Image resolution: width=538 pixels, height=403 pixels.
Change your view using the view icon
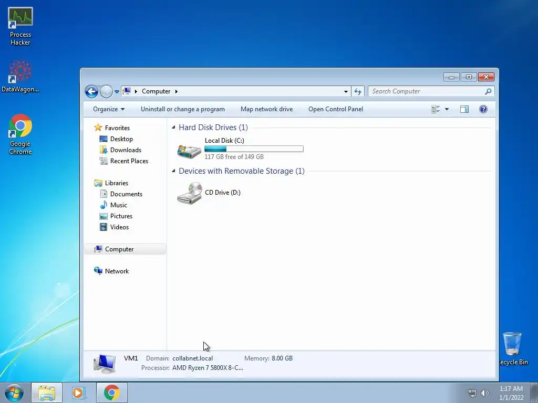(436, 109)
